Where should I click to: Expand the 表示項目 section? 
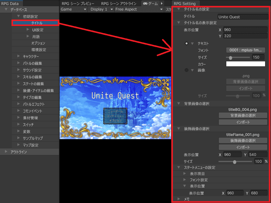pos(185,174)
